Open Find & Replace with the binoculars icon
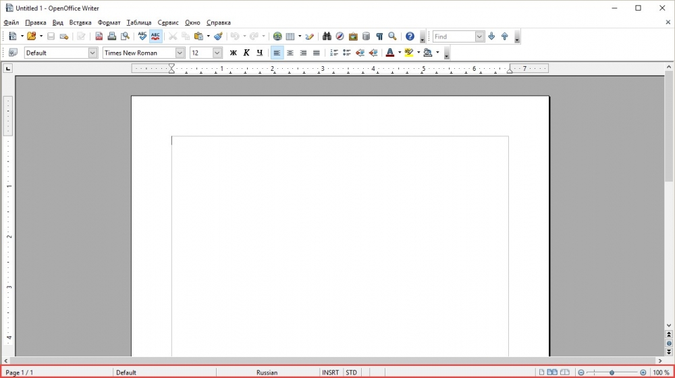The width and height of the screenshot is (675, 378). coord(327,36)
